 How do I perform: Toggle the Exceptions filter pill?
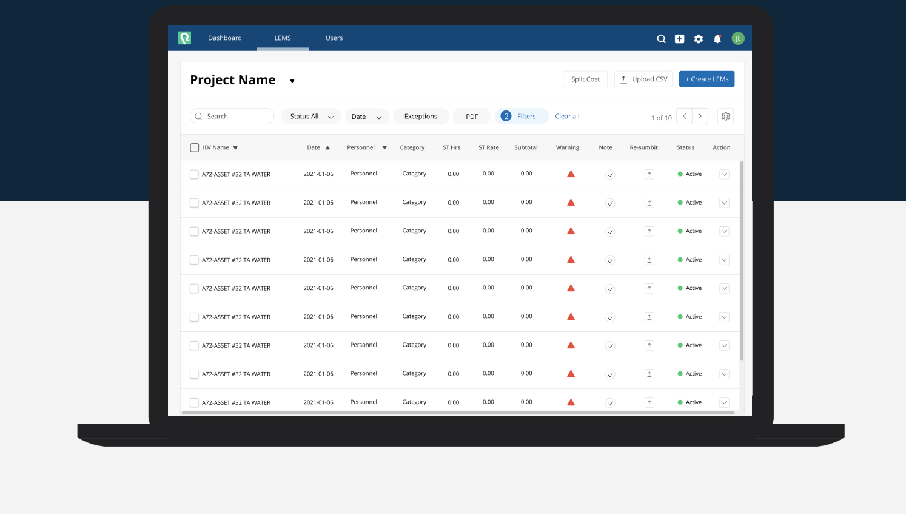click(x=421, y=117)
